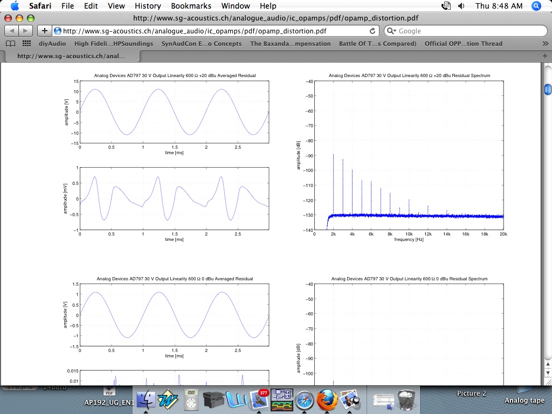Screen dimensions: 552x414
Task: Open the Bookmarks menu
Action: tap(191, 6)
